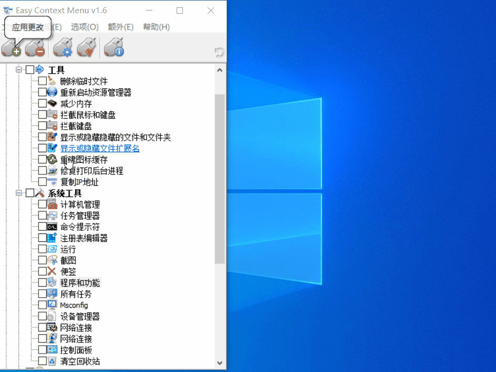496x372 pixels.
Task: Click the tools icon beside 系统工具
Action: [x=40, y=193]
